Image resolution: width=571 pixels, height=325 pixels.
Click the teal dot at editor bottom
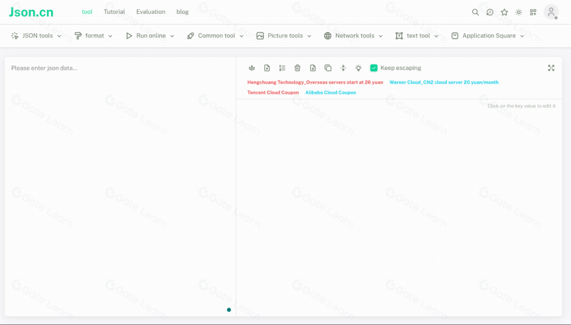tap(228, 310)
